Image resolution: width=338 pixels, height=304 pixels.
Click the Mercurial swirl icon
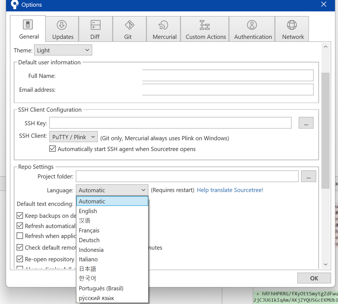coord(163,25)
